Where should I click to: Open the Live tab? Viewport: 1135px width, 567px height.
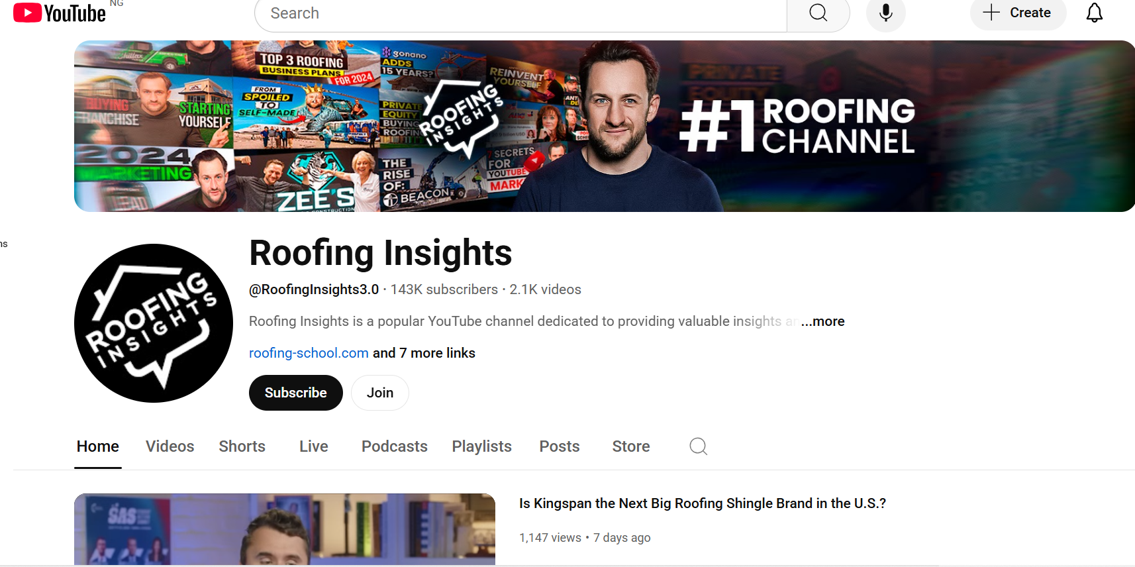click(x=314, y=446)
